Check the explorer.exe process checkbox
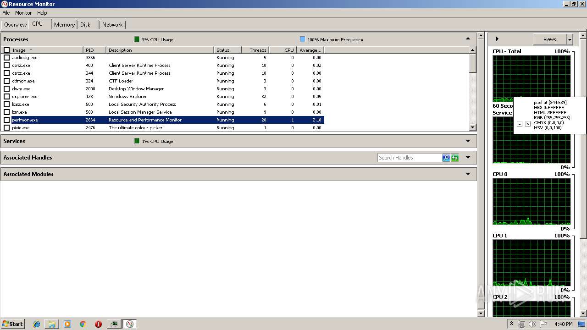The image size is (587, 330). [x=6, y=97]
